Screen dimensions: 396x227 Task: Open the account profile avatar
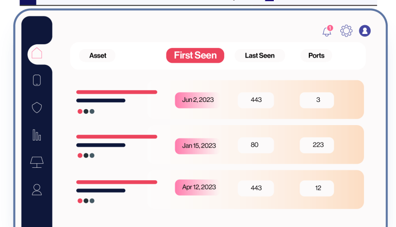pyautogui.click(x=365, y=31)
